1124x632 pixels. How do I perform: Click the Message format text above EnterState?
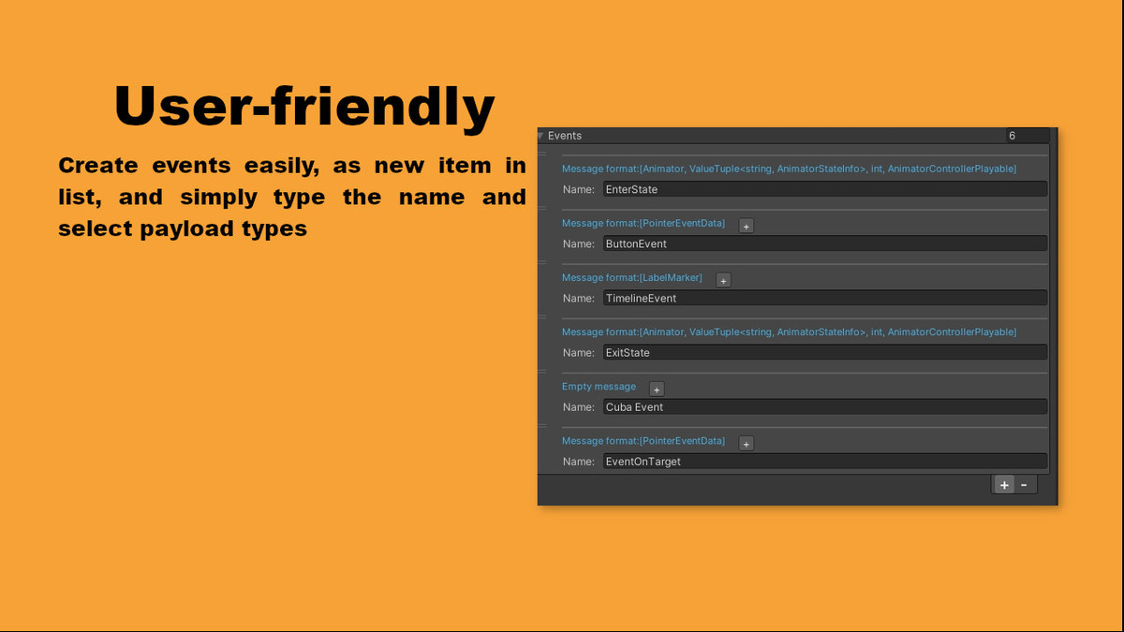789,169
